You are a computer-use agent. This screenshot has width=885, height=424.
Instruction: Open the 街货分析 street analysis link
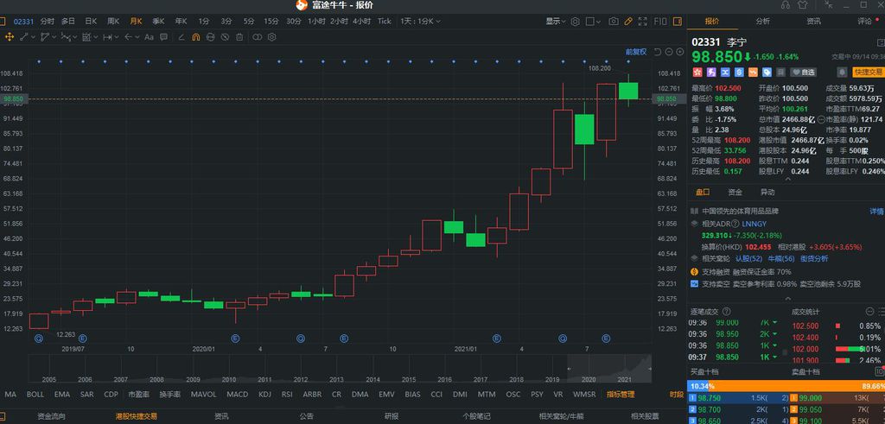pyautogui.click(x=814, y=258)
